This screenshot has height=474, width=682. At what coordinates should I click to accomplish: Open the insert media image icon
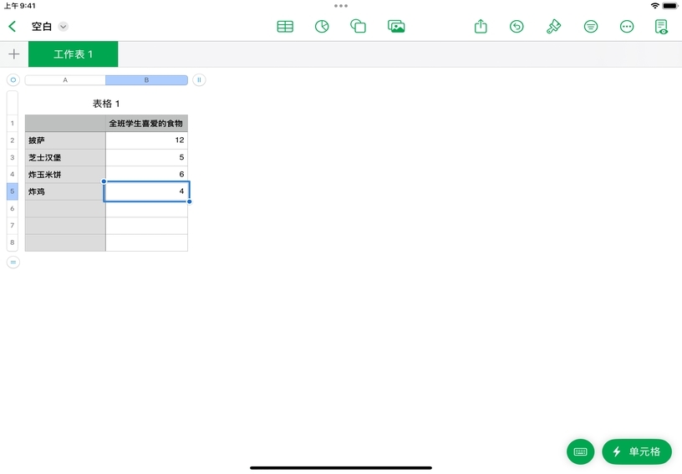tap(396, 27)
